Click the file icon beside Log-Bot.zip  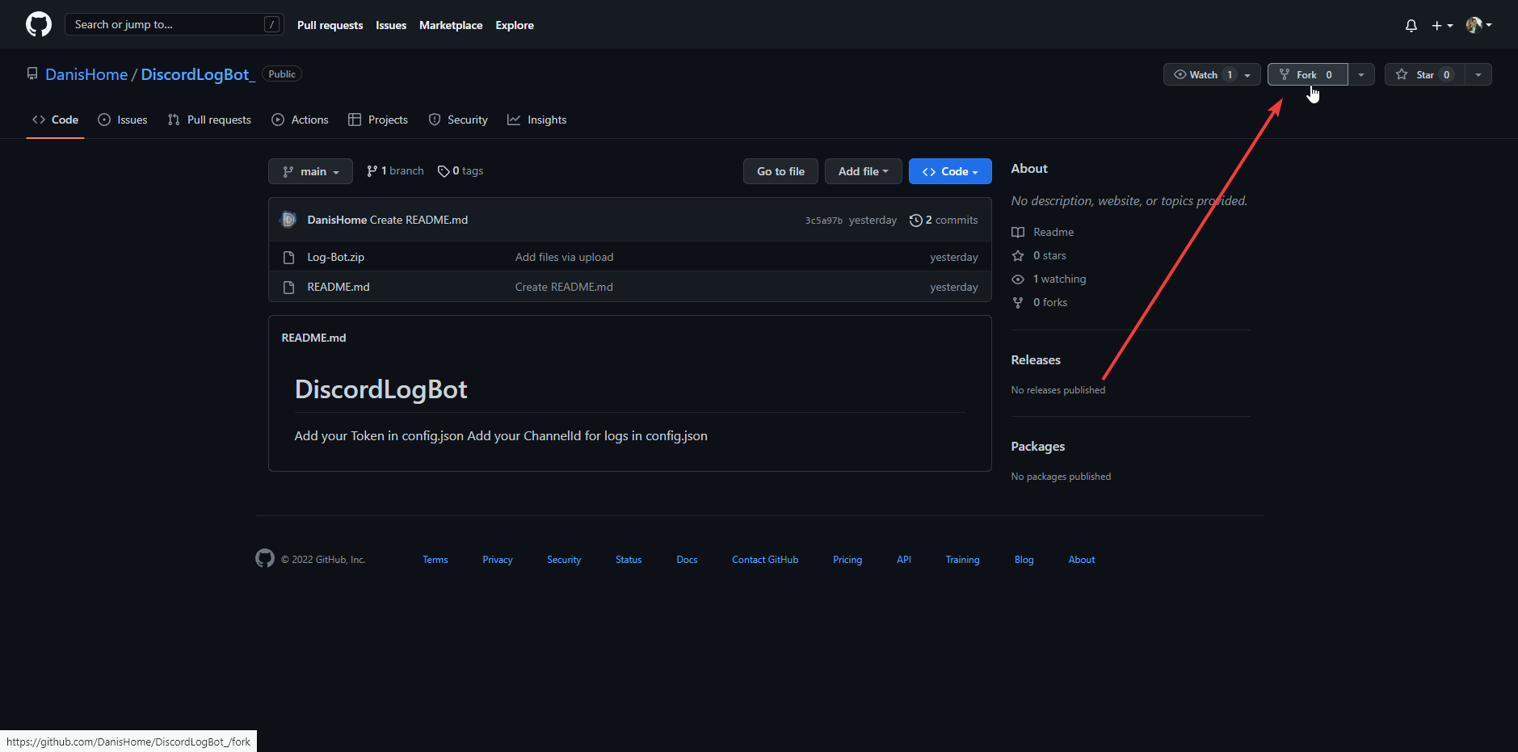click(x=288, y=258)
